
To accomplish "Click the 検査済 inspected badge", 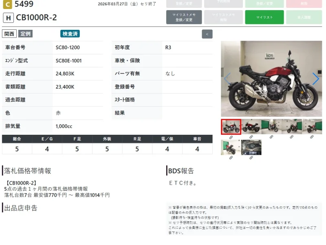I will click(x=70, y=34).
